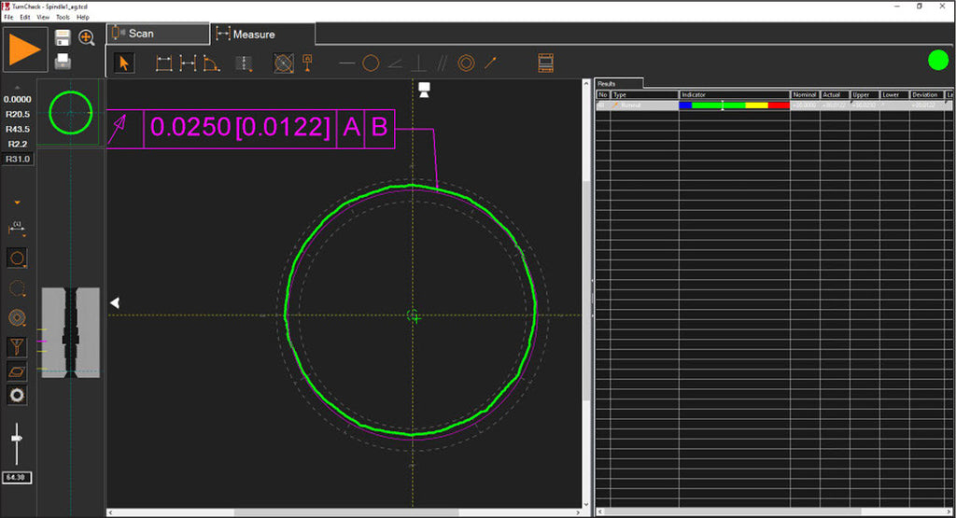Image resolution: width=956 pixels, height=518 pixels.
Task: Pick the concentric circles tool
Action: 467,63
